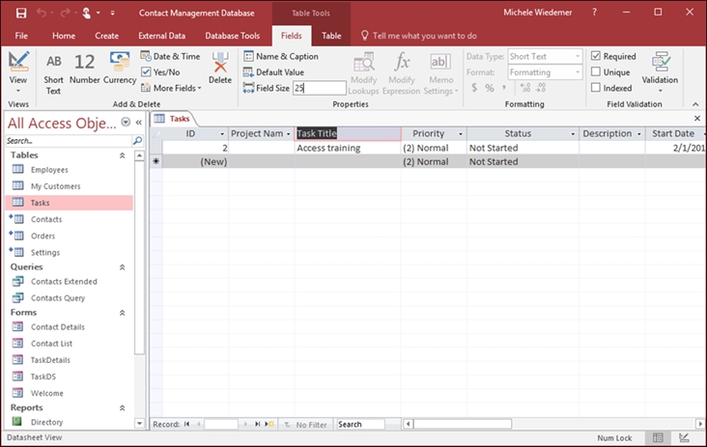The width and height of the screenshot is (707, 447).
Task: Open the Employees table
Action: [49, 170]
